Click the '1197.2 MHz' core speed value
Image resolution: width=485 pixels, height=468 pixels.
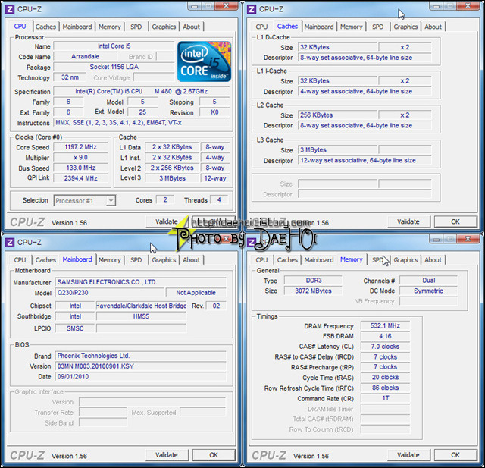click(x=81, y=147)
